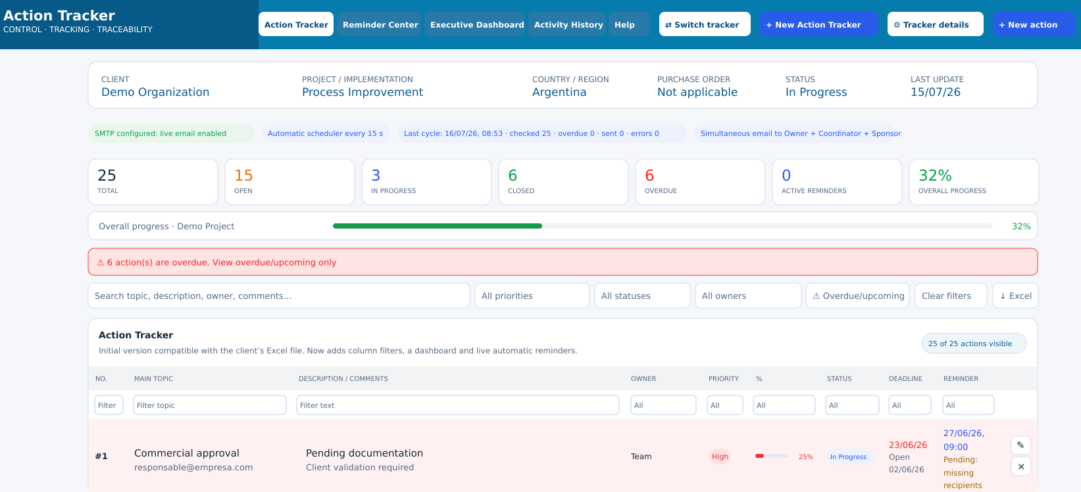Toggle the Overdue/upcoming filter
The height and width of the screenshot is (492, 1081).
(857, 296)
